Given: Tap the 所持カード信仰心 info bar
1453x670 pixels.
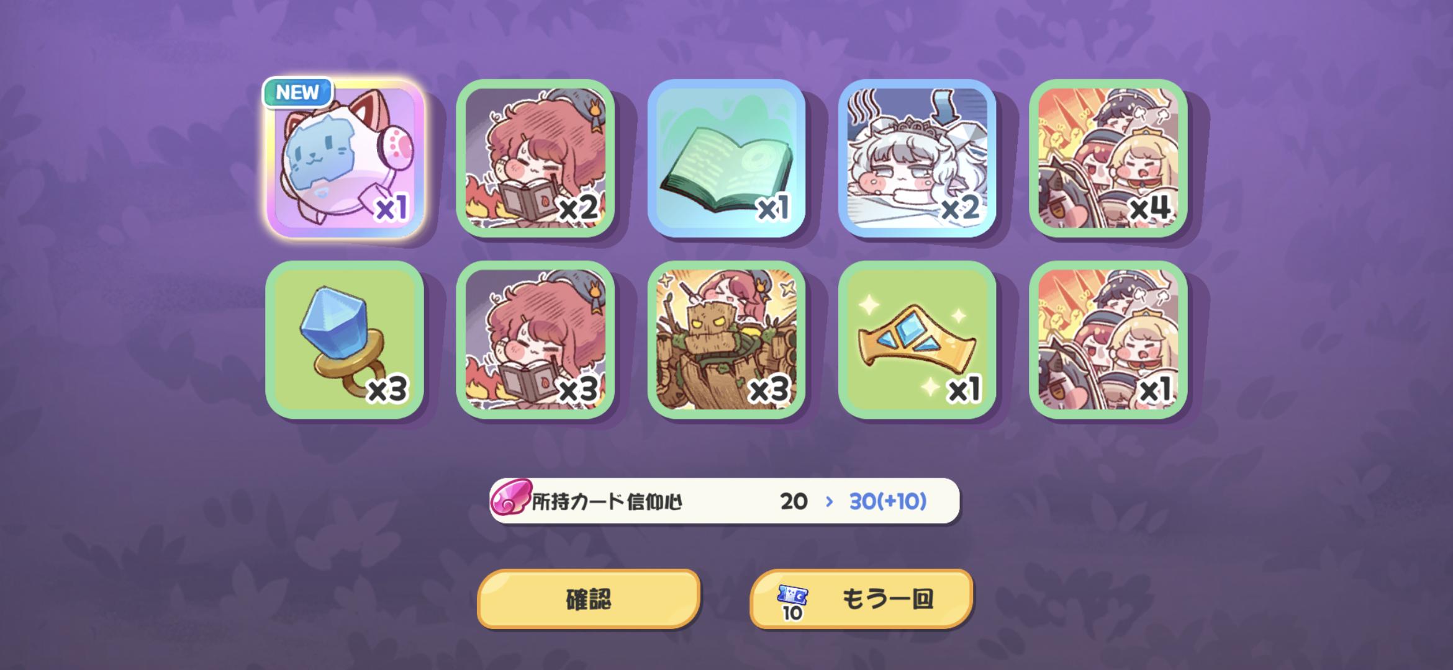Looking at the screenshot, I should [x=725, y=501].
